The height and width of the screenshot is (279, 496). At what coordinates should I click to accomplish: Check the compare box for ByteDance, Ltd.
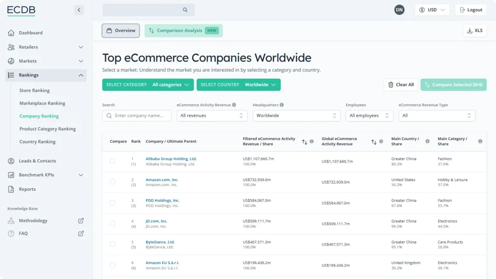112,244
